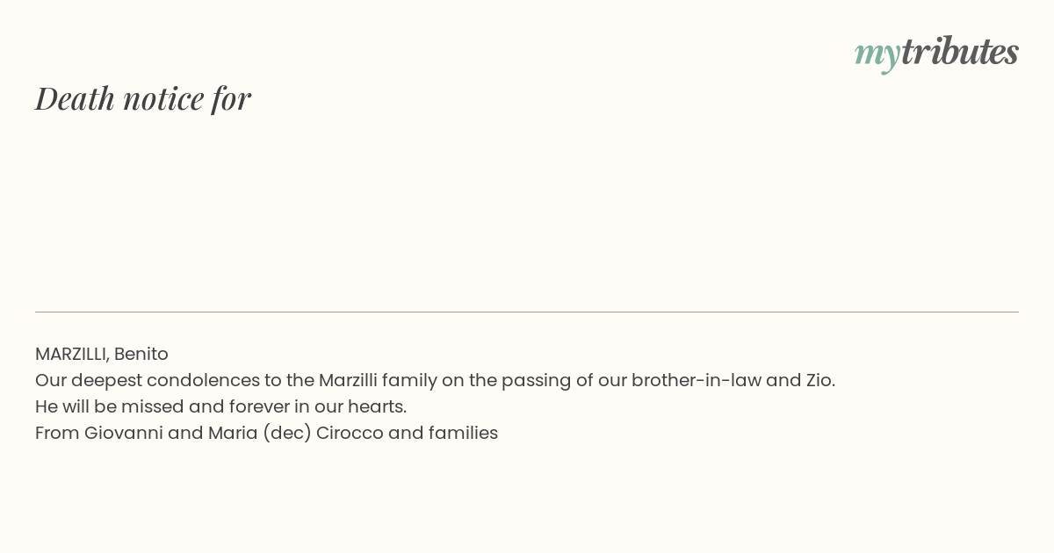
Task: Click the surname "Cirocco"
Action: pyautogui.click(x=350, y=433)
